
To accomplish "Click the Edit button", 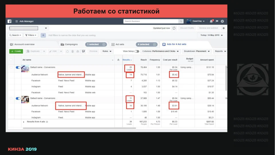I will [53, 51].
